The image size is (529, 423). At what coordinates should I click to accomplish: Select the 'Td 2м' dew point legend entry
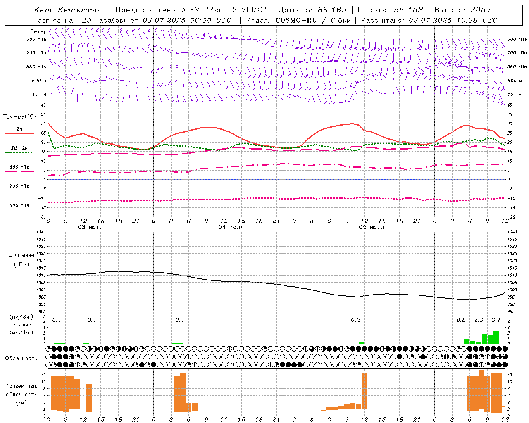click(x=19, y=148)
